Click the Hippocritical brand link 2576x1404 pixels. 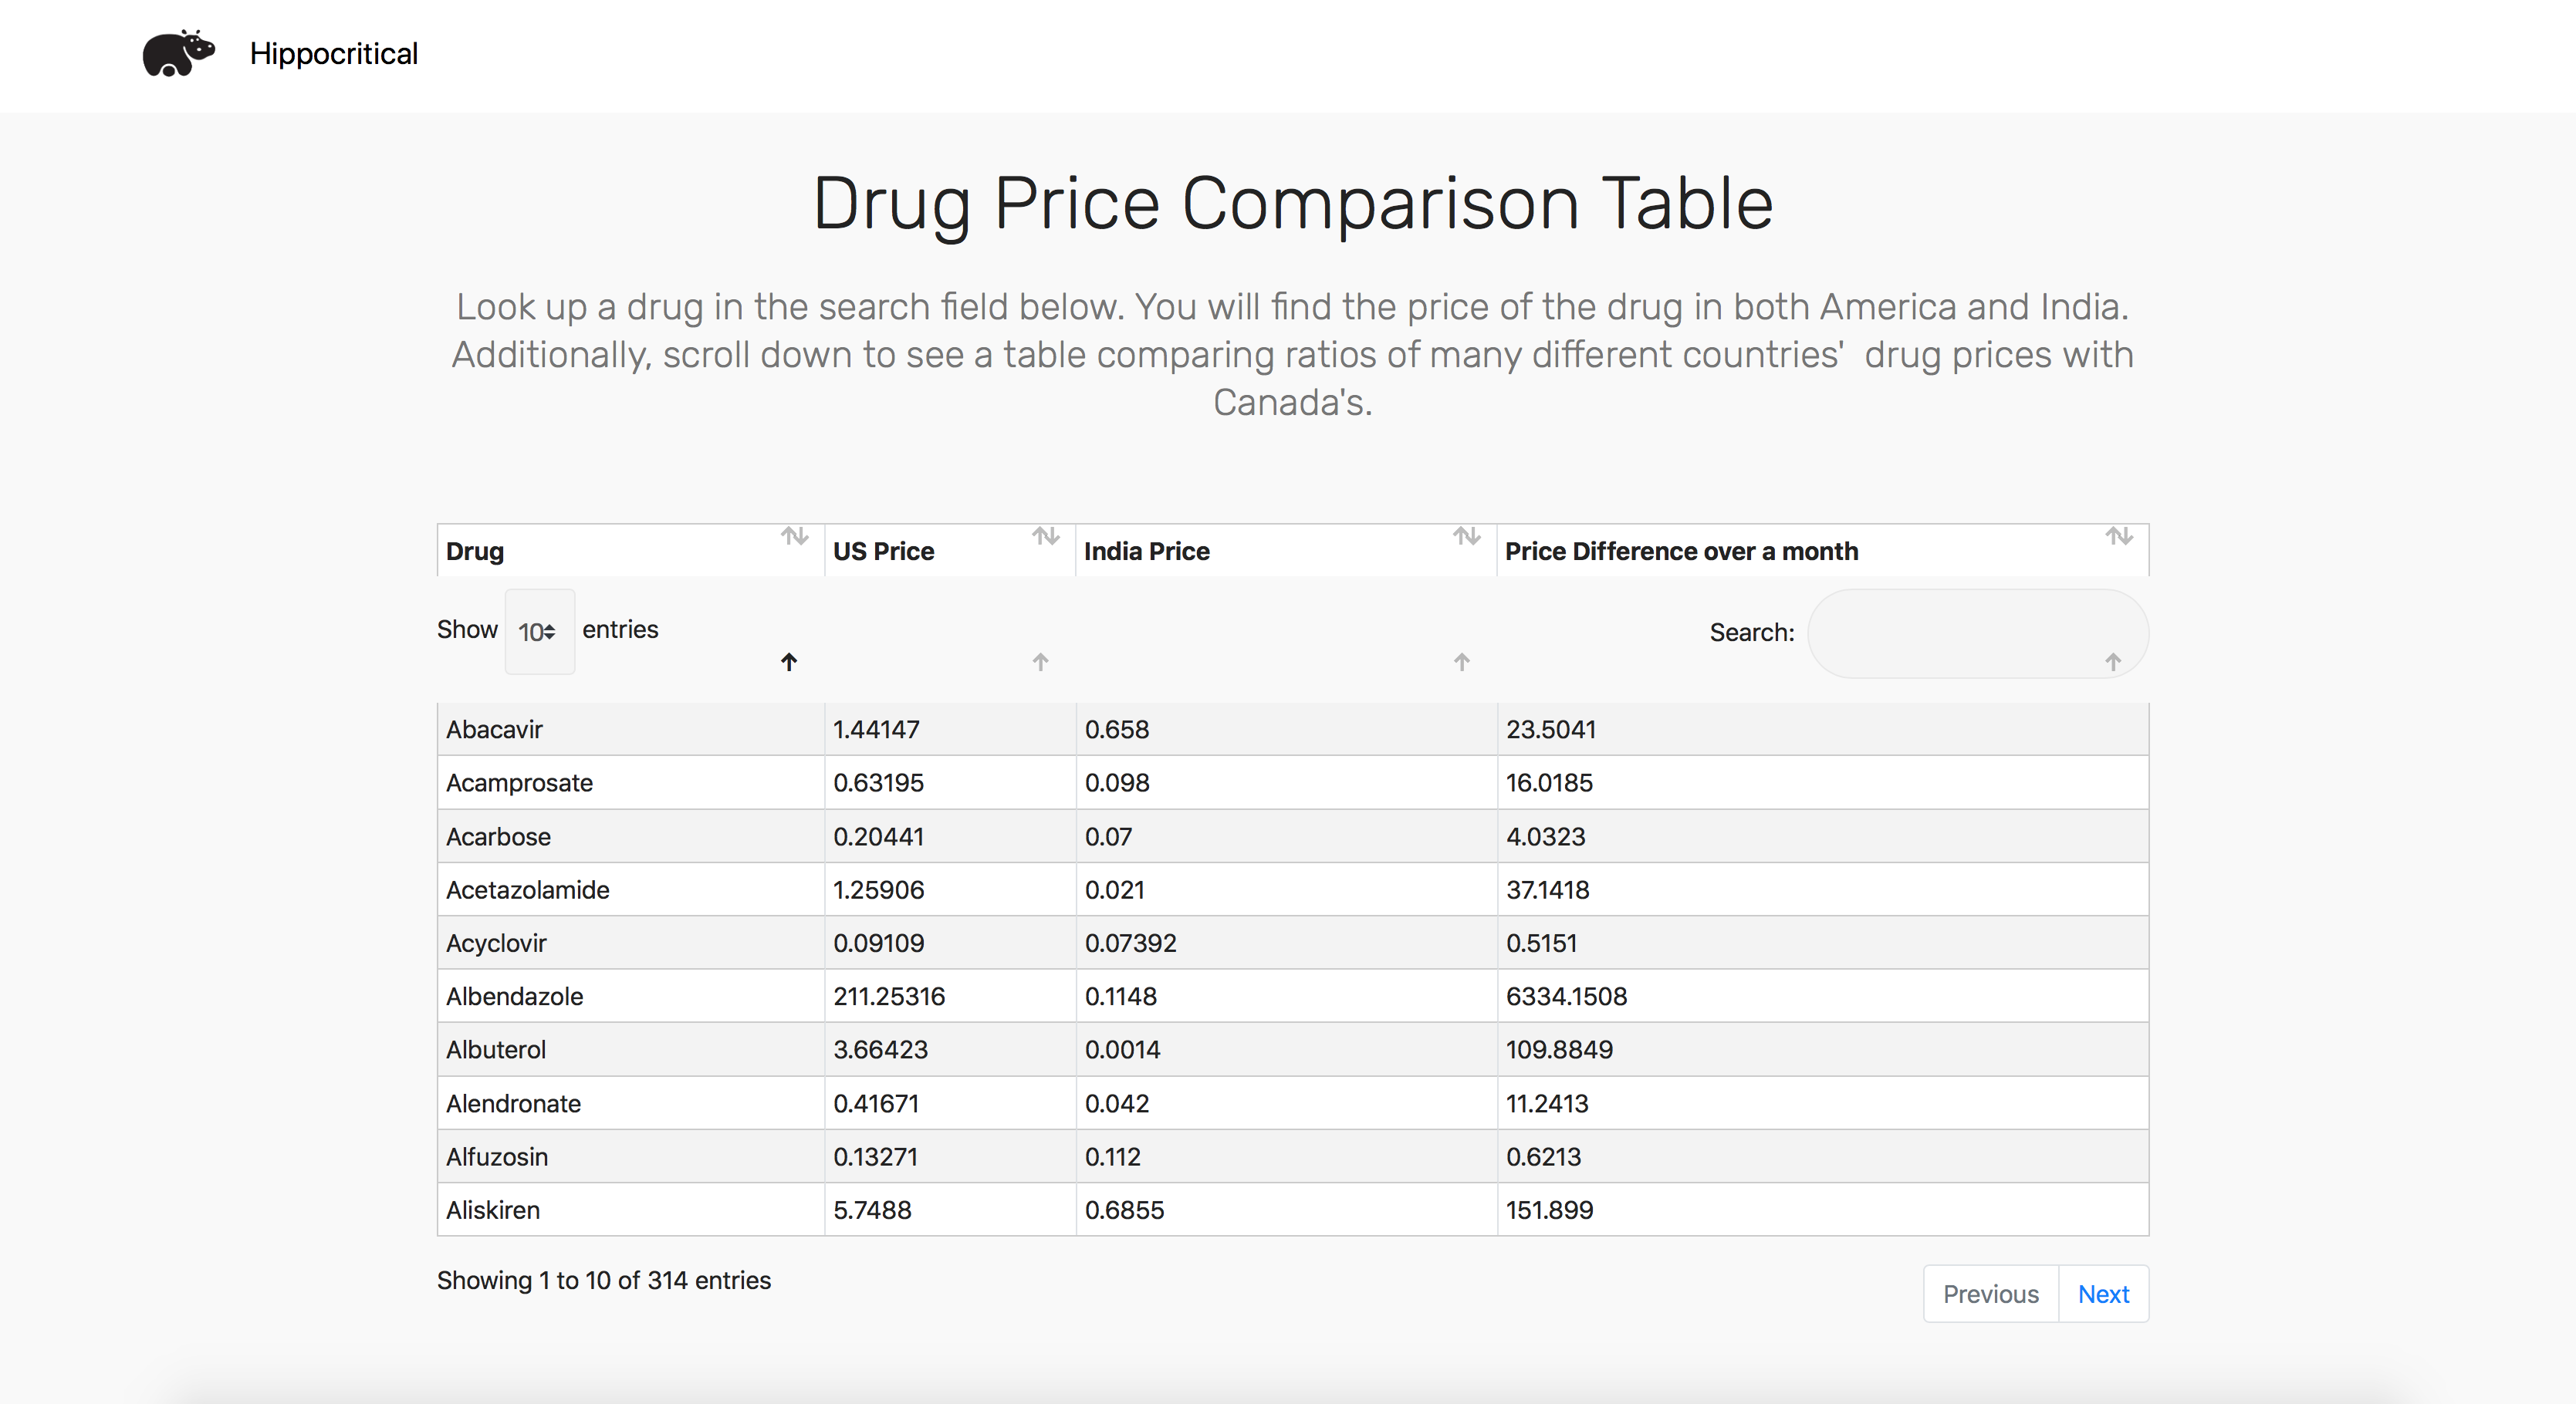coord(333,54)
